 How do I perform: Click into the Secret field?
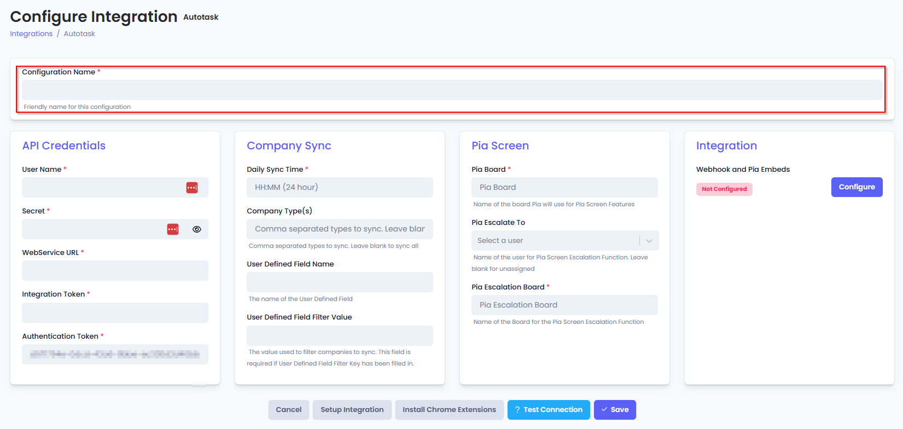[x=115, y=229]
